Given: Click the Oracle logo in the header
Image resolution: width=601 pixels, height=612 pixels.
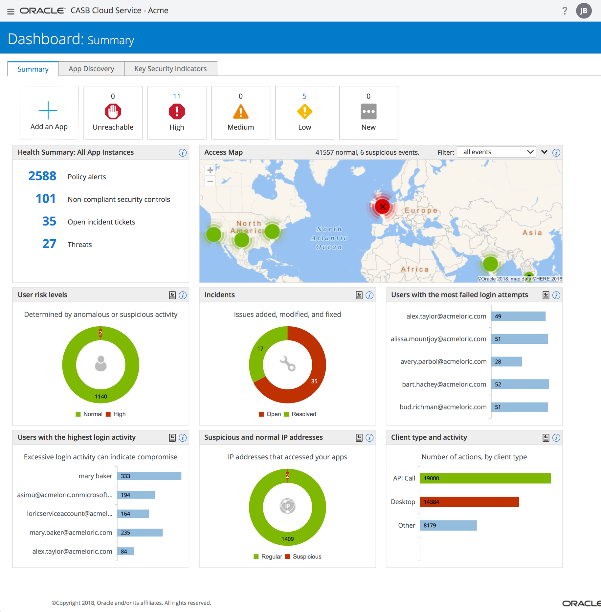Looking at the screenshot, I should point(43,11).
